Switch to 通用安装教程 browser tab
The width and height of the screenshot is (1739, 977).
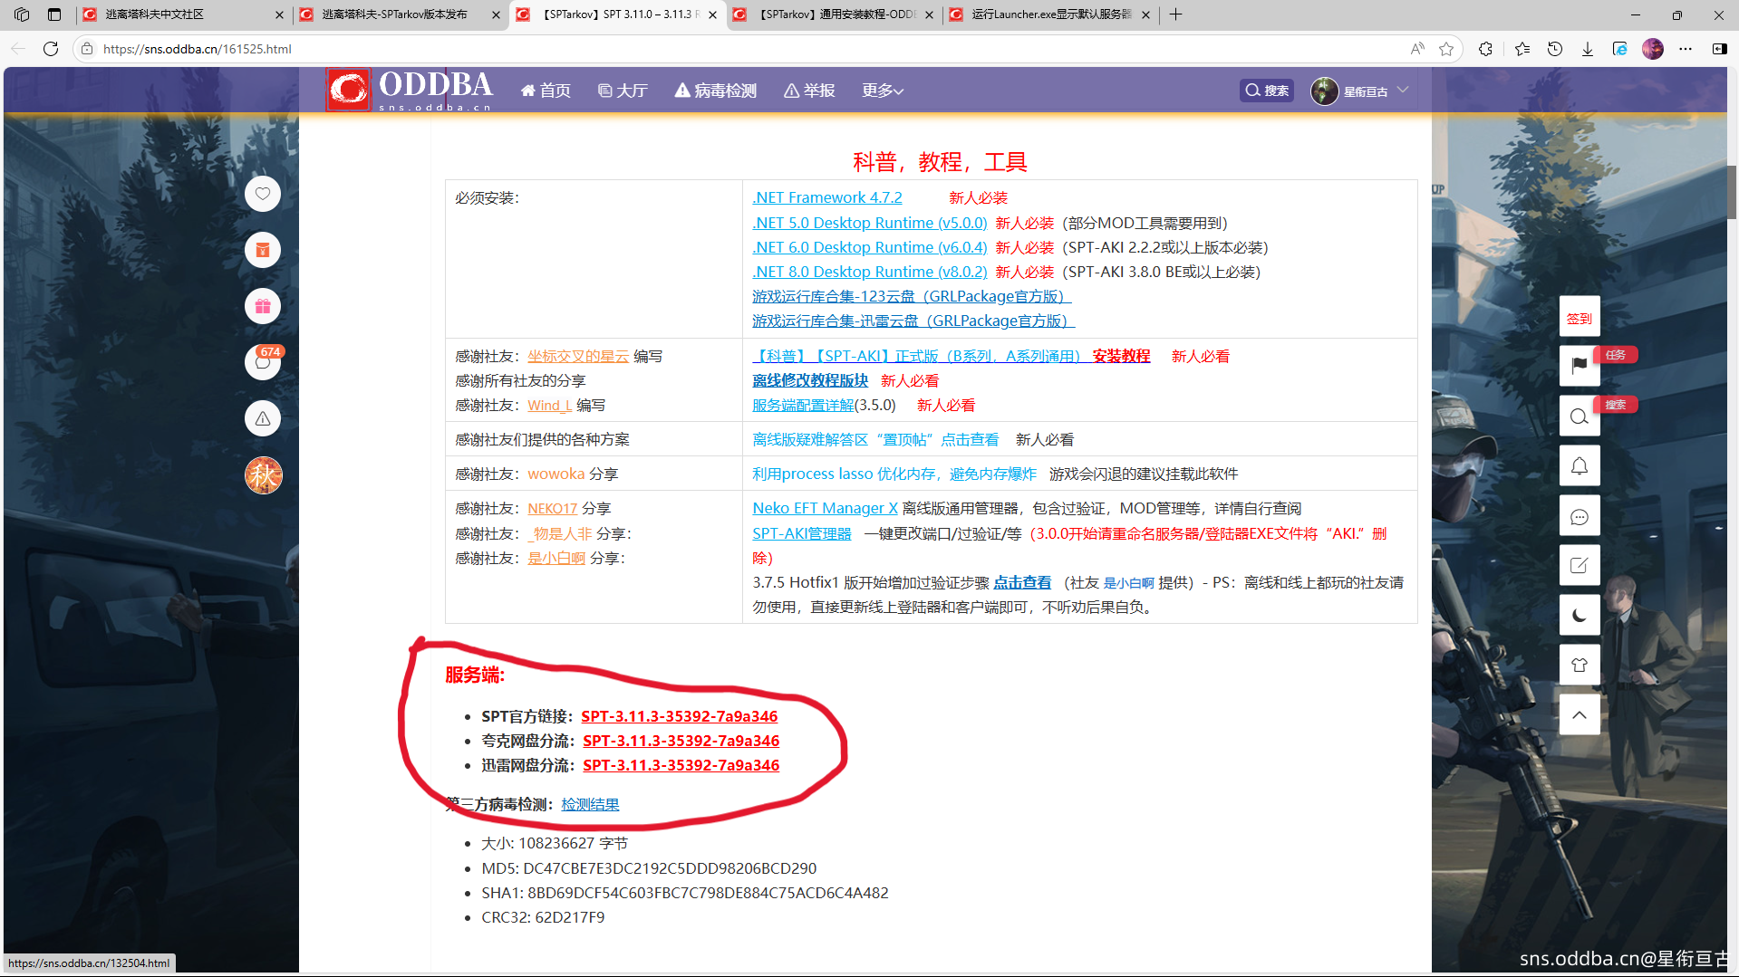(832, 14)
